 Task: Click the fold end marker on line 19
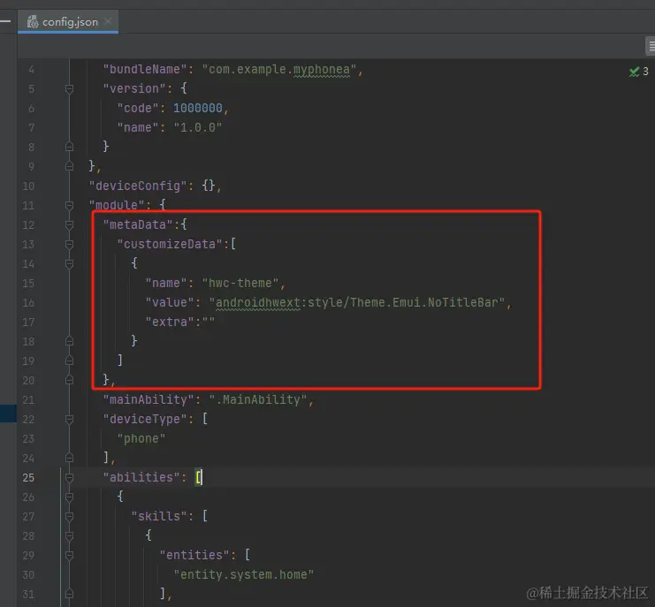click(69, 360)
